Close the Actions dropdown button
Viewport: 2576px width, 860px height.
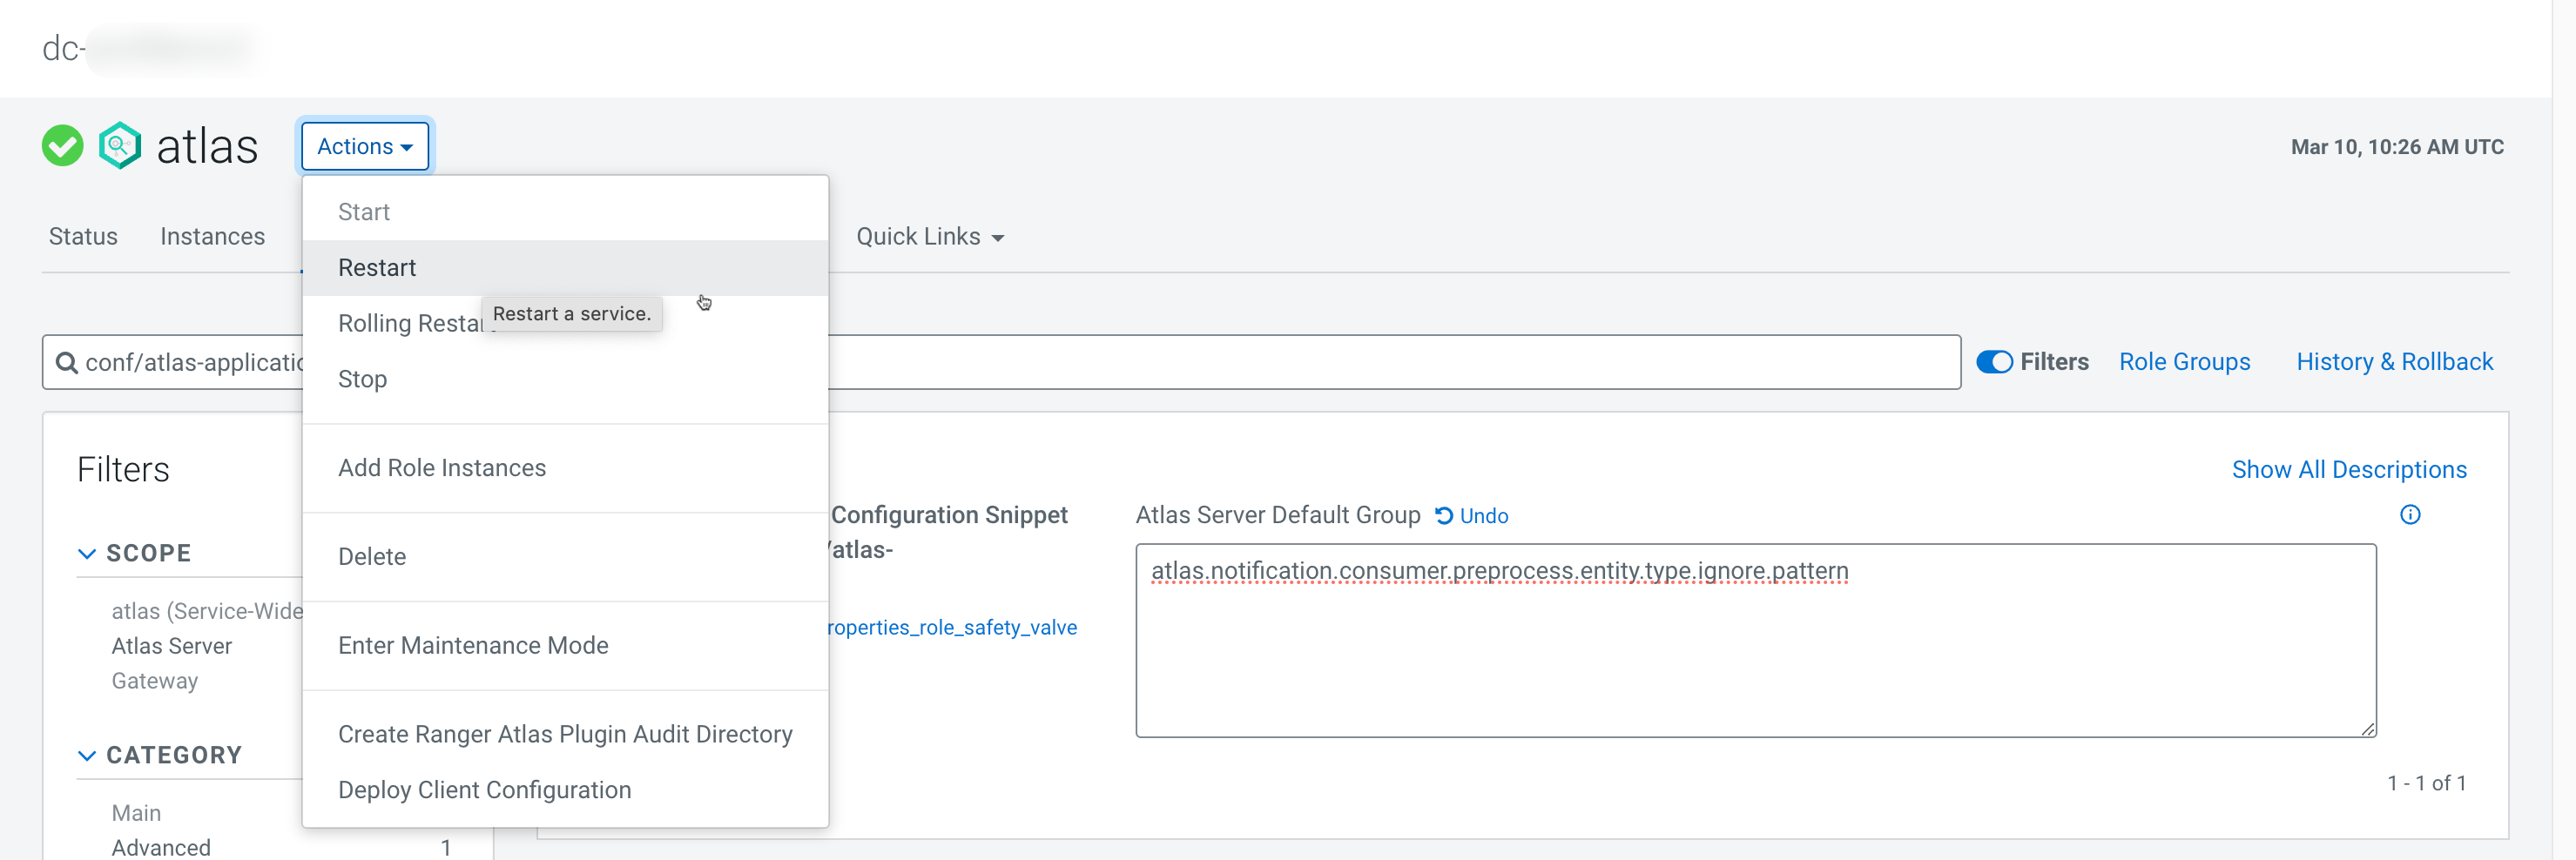365,146
